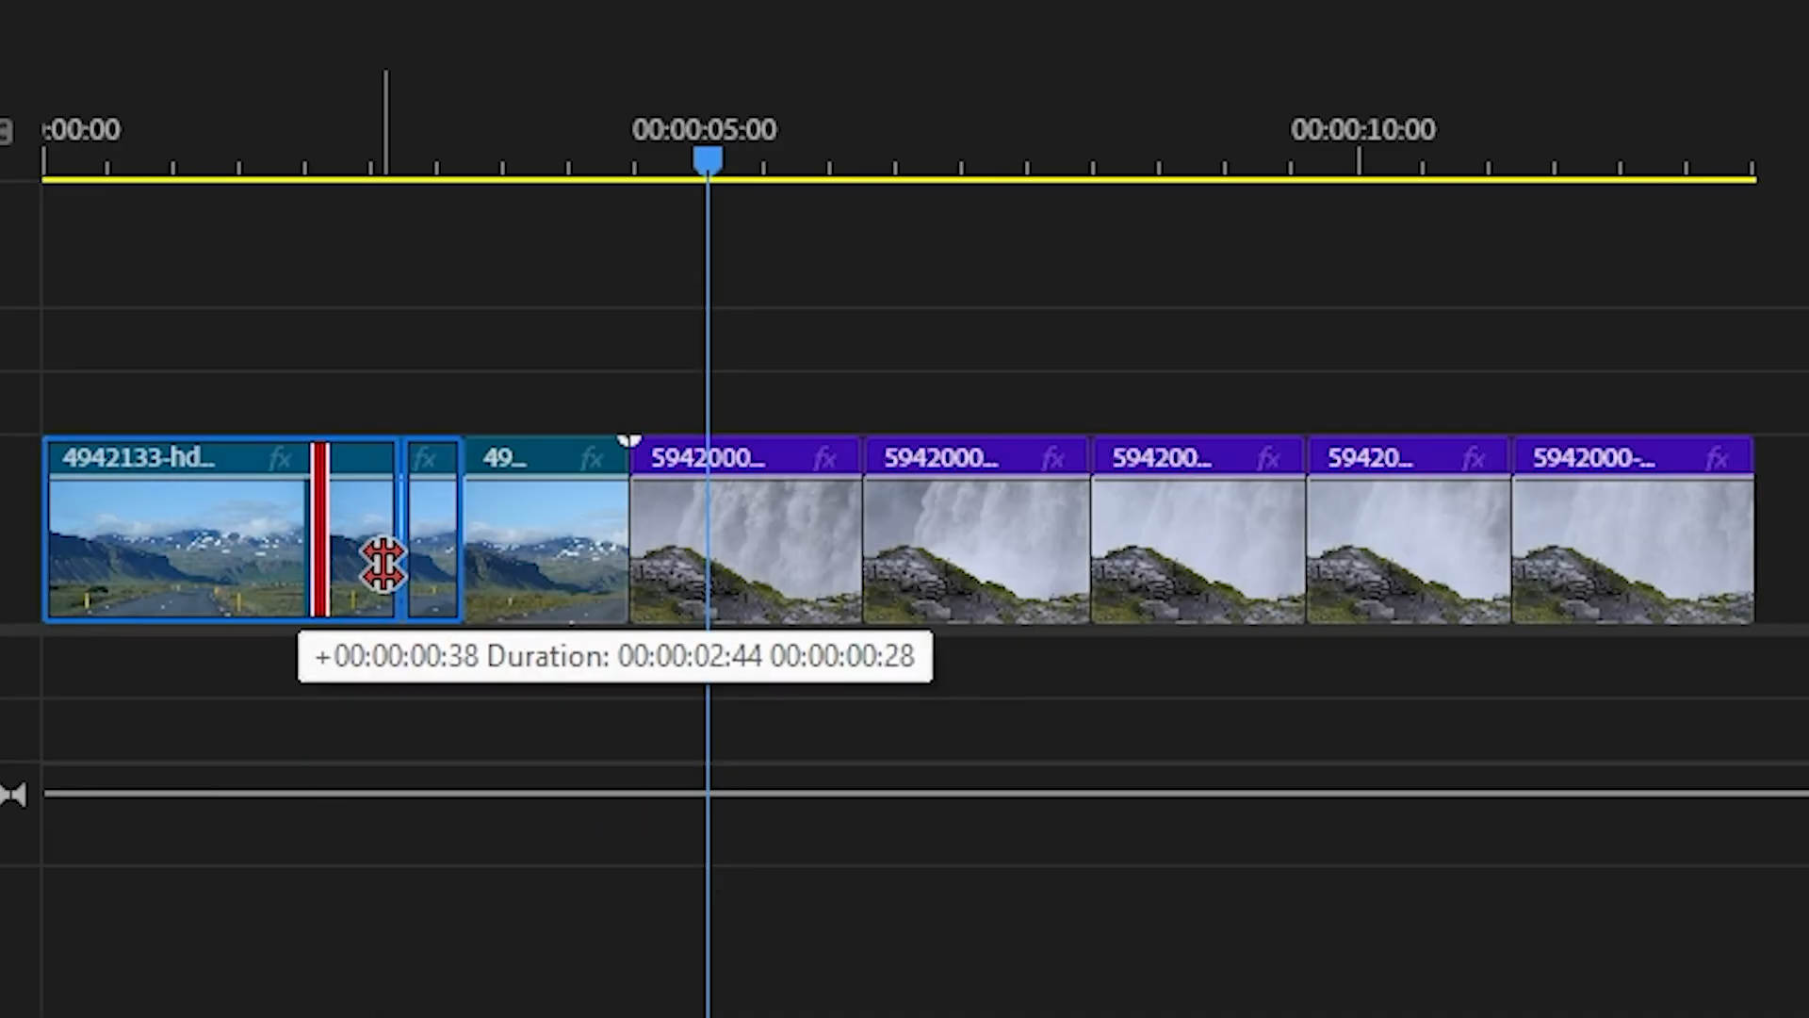Click the audio track bowtie icon on the left
The image size is (1809, 1018).
click(x=15, y=795)
